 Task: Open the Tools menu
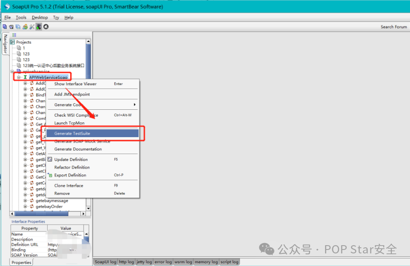tap(21, 17)
